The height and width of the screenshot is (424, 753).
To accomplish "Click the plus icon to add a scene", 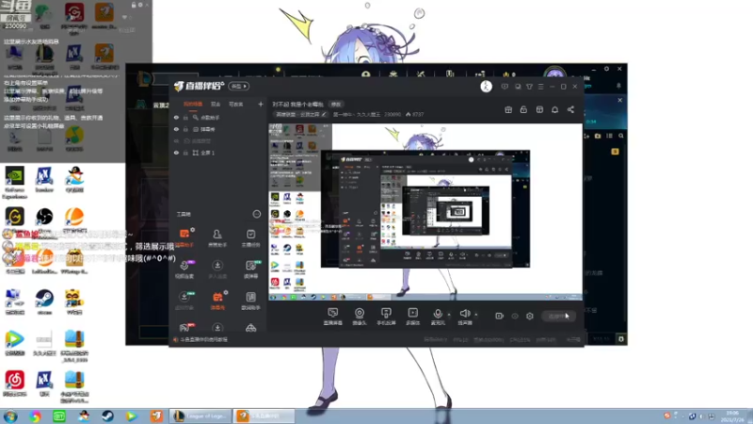I will point(261,104).
